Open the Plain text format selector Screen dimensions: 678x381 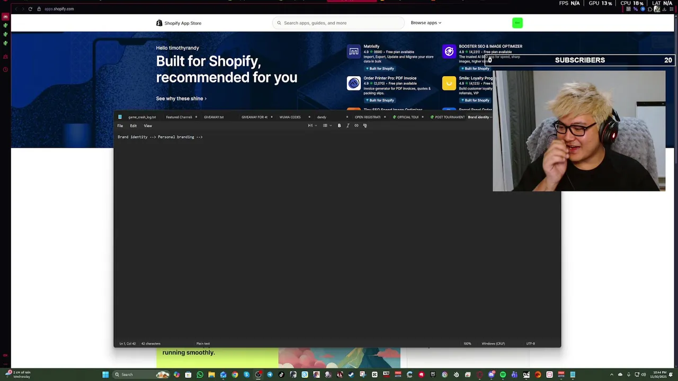tap(203, 343)
